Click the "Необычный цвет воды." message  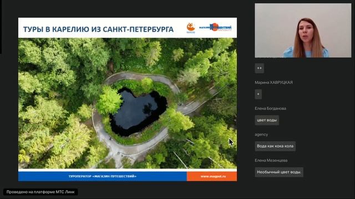[279, 172]
